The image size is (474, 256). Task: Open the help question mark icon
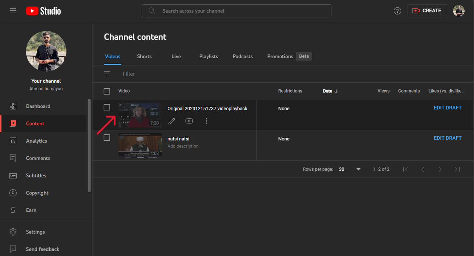pos(397,11)
